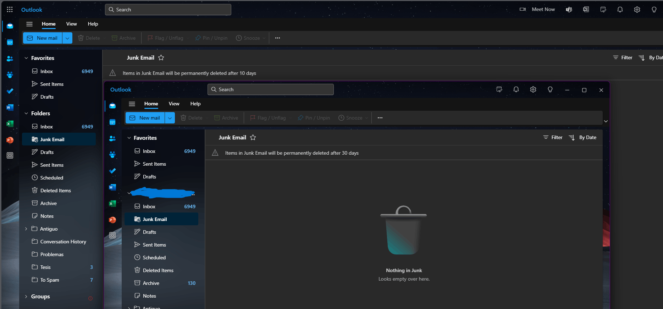Open My Day icon in front window header
Screen dimensions: 663x309
tap(499, 89)
